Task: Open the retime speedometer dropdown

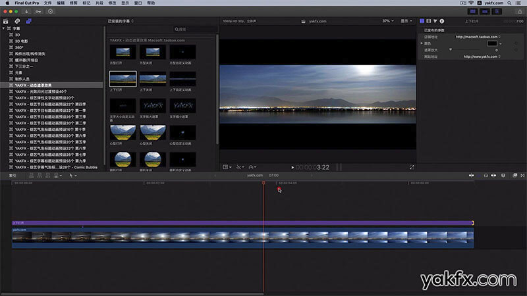Action: [252, 167]
